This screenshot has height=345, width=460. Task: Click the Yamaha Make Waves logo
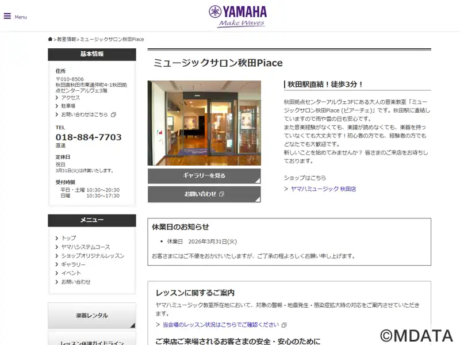click(237, 17)
